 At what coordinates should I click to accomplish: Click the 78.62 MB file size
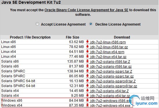[x=76, y=47]
